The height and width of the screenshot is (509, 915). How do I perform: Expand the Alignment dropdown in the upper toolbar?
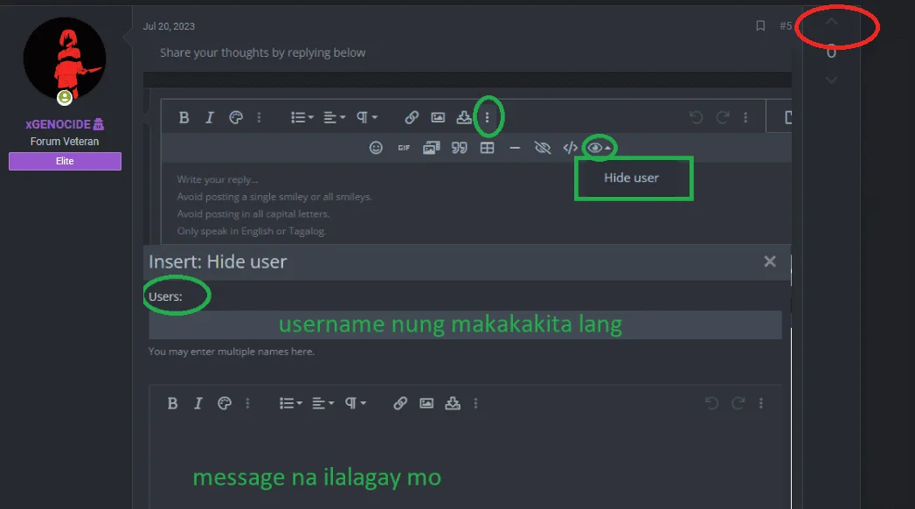335,117
